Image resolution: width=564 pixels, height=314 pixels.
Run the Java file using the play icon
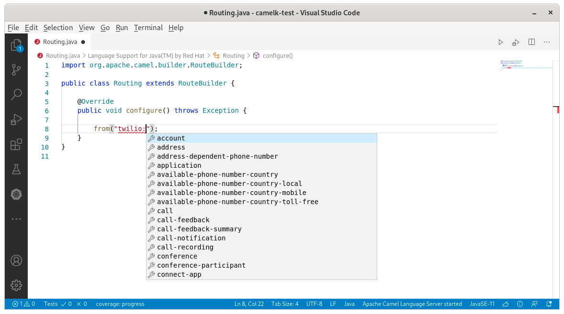click(x=500, y=42)
